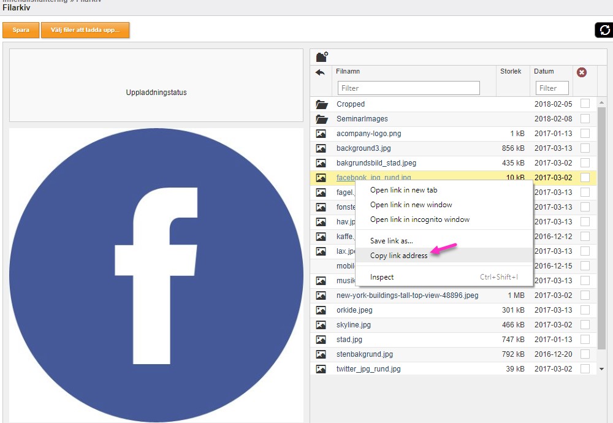Open the Cropped folder name

click(350, 104)
